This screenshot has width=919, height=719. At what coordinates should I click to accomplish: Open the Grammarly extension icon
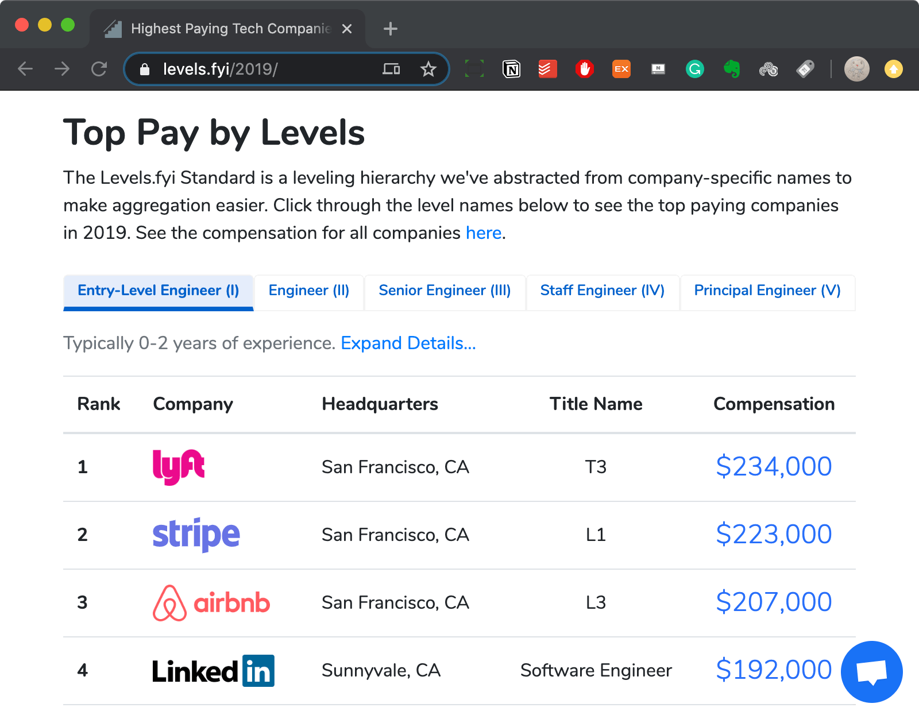[695, 69]
